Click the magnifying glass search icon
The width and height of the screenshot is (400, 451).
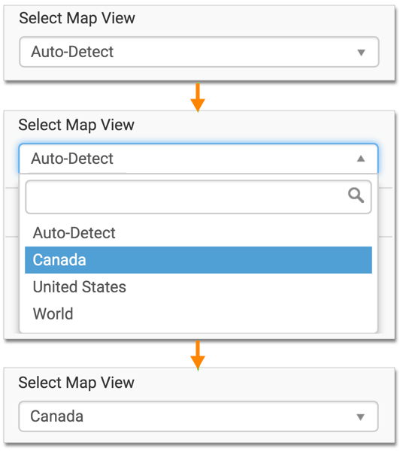pos(356,195)
